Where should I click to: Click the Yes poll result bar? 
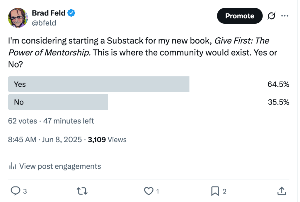[98, 84]
